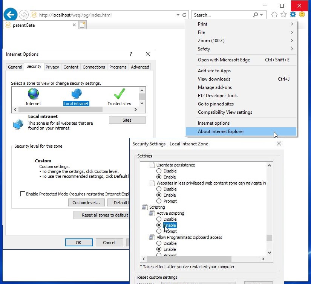This screenshot has width=311, height=284.
Task: Click the Userdata persistence page icon
Action: pos(152,165)
